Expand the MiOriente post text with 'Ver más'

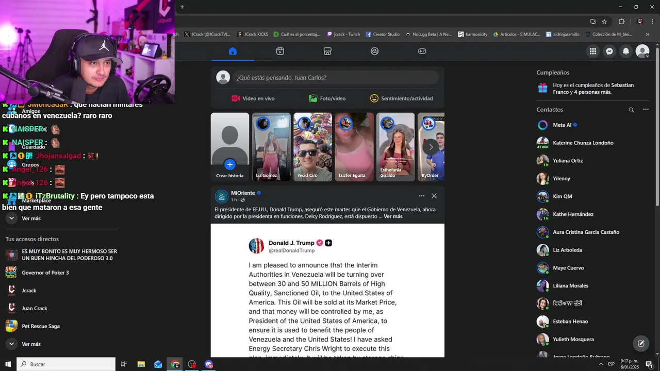[x=393, y=216]
